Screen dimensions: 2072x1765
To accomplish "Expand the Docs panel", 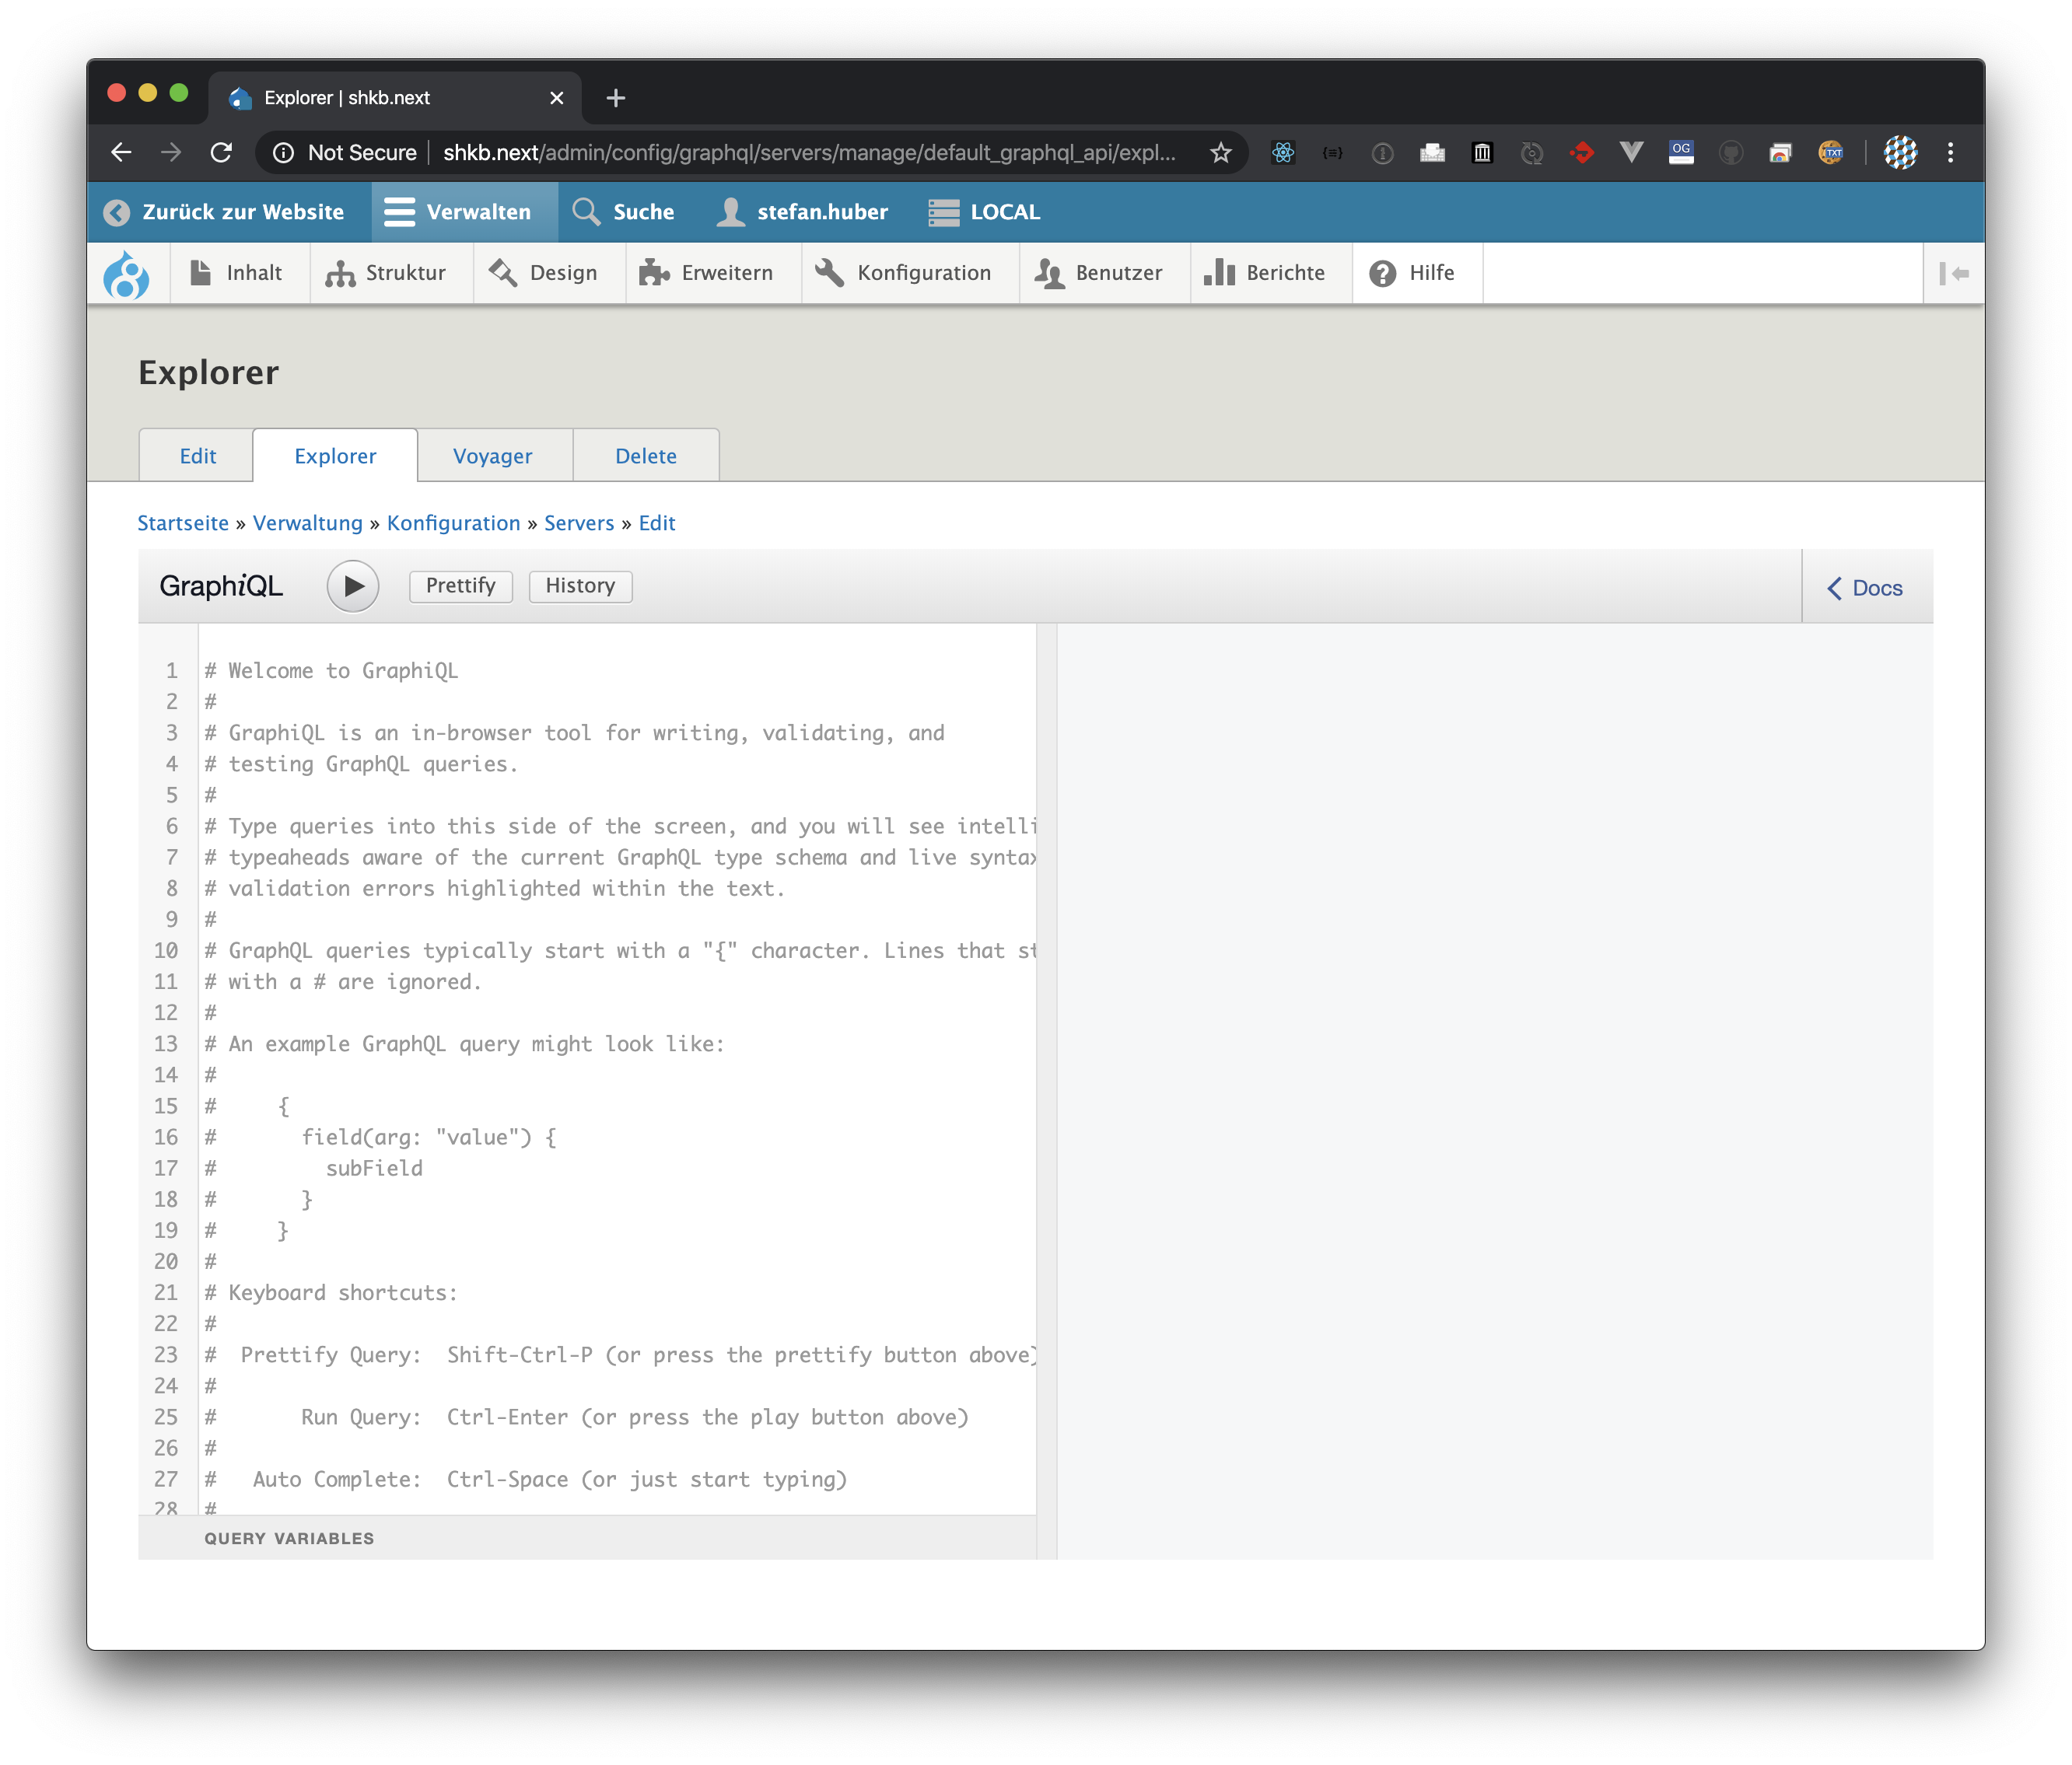I will 1865,588.
